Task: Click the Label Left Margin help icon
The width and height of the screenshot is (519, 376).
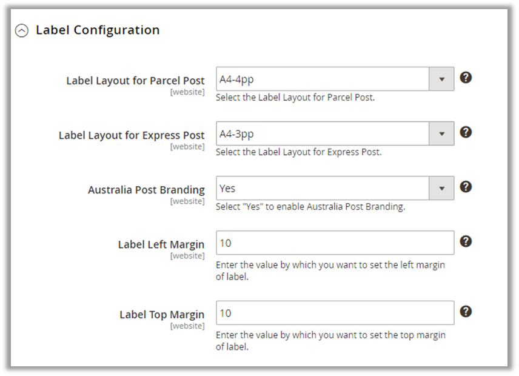Action: coord(466,241)
